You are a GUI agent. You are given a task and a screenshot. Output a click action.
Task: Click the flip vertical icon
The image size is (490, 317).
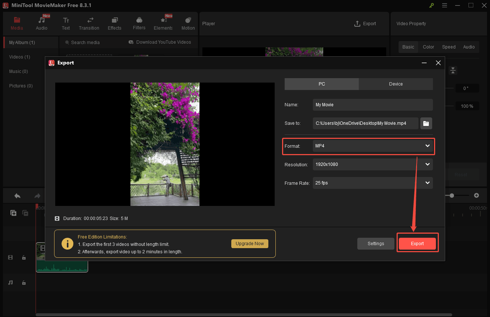[453, 70]
